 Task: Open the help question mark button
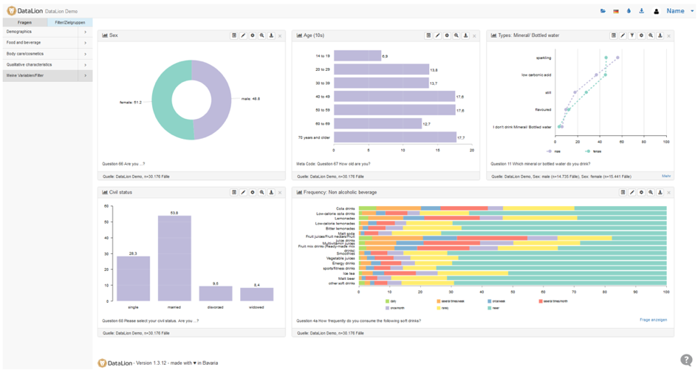click(x=686, y=360)
